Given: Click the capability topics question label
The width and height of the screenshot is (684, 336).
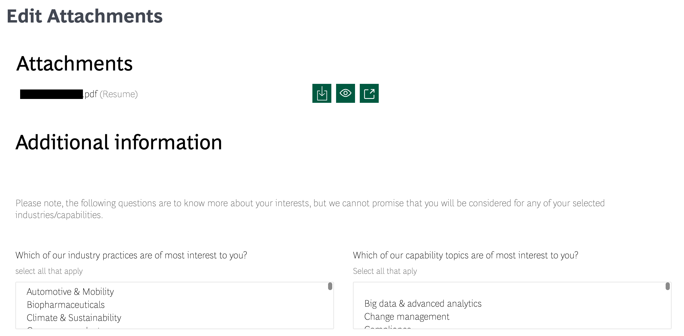Looking at the screenshot, I should click(x=465, y=255).
